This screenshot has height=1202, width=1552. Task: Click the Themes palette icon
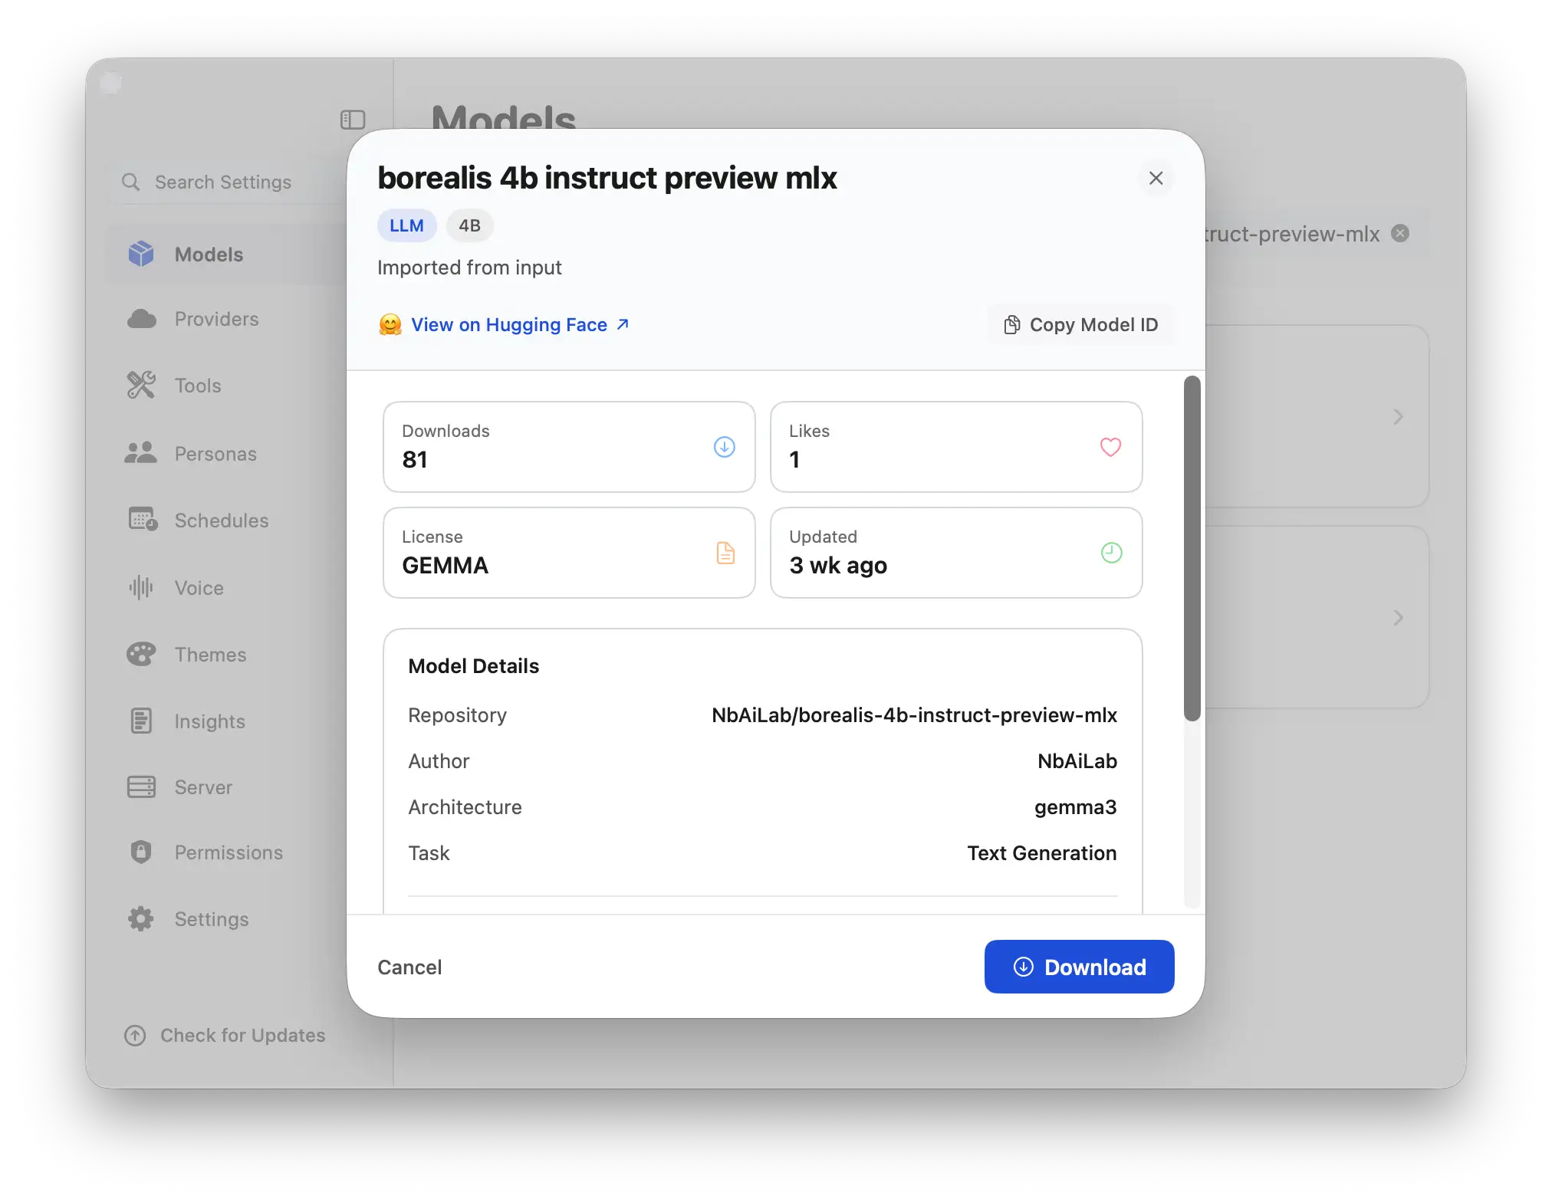point(141,654)
